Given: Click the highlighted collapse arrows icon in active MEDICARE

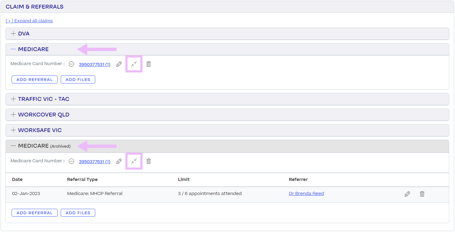Looking at the screenshot, I should [134, 64].
